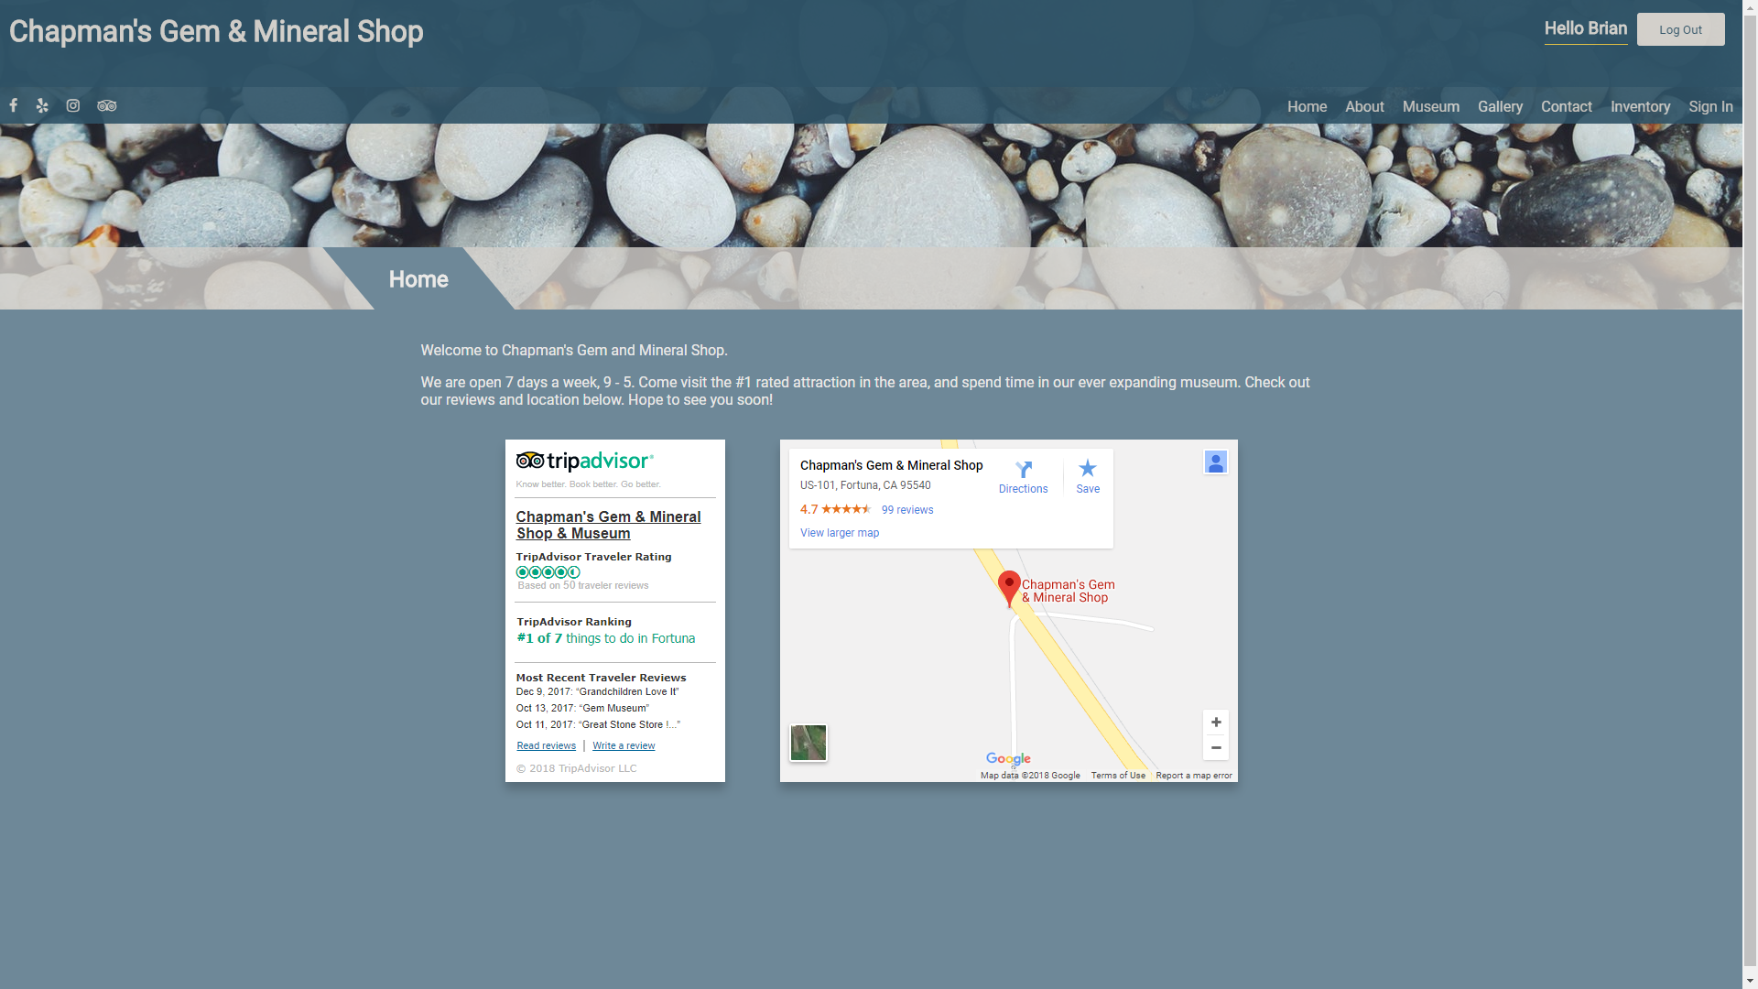Zoom in using the plus control
The image size is (1758, 989).
(1216, 722)
